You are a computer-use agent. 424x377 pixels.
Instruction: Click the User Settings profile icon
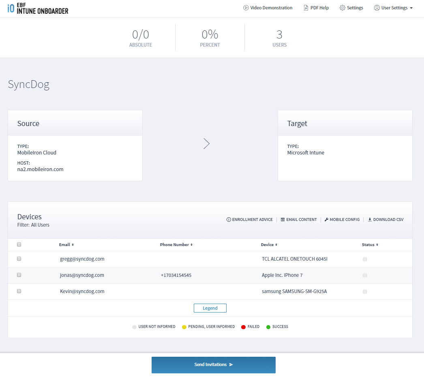[377, 8]
